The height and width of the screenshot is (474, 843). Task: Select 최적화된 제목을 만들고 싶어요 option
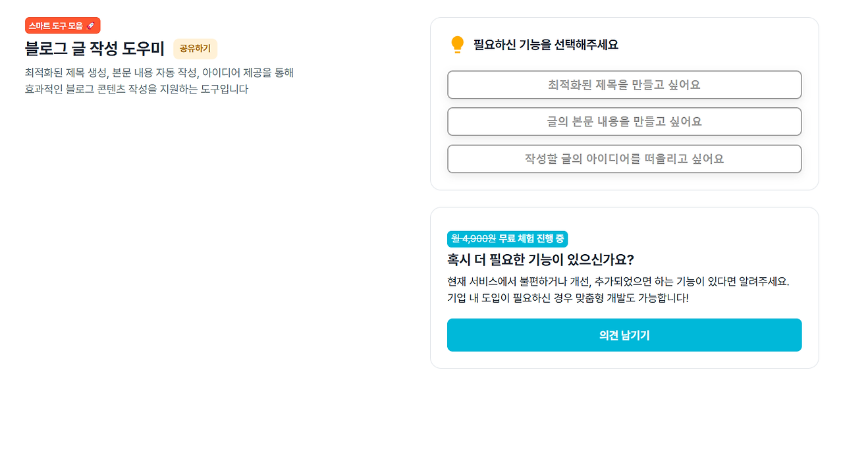point(624,85)
